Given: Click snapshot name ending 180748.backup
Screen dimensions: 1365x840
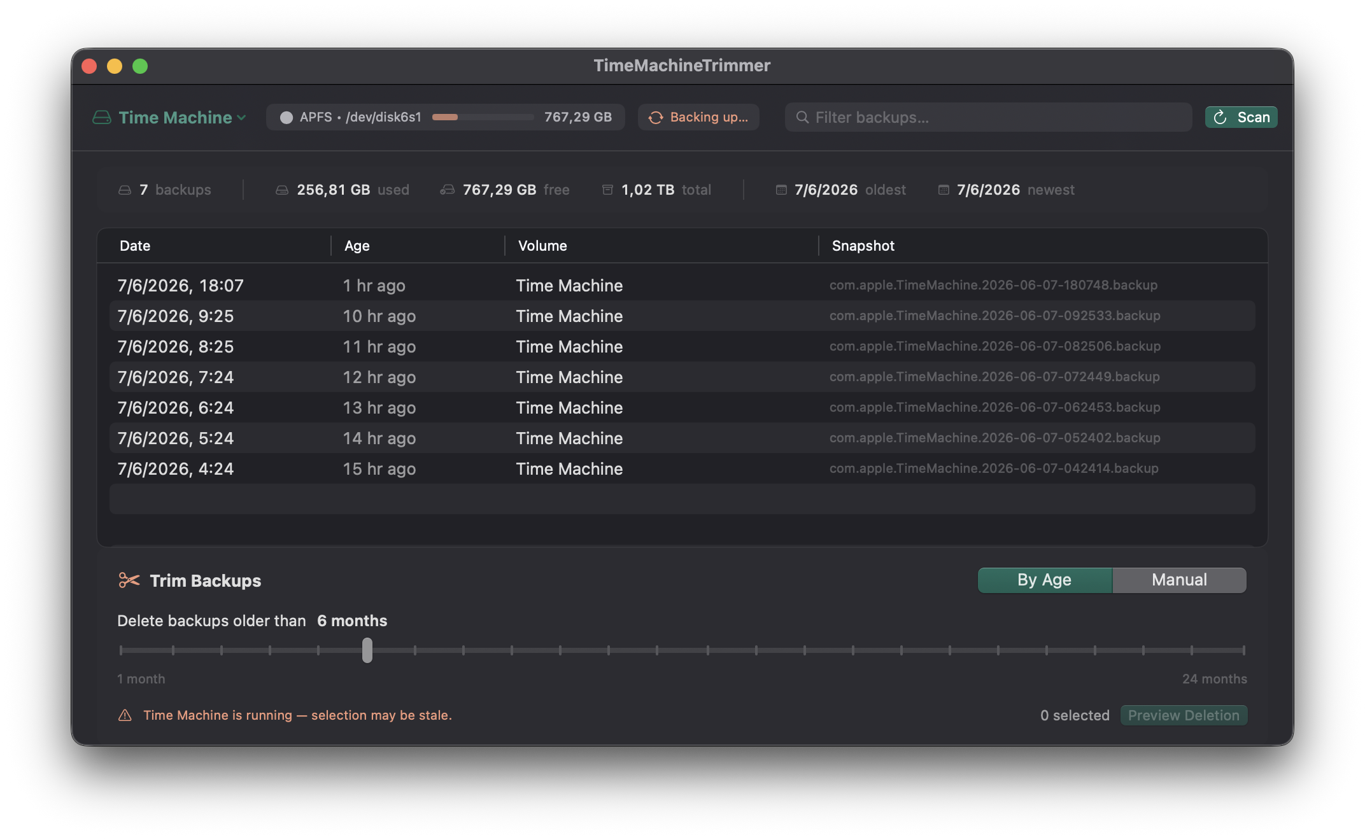Looking at the screenshot, I should point(993,285).
